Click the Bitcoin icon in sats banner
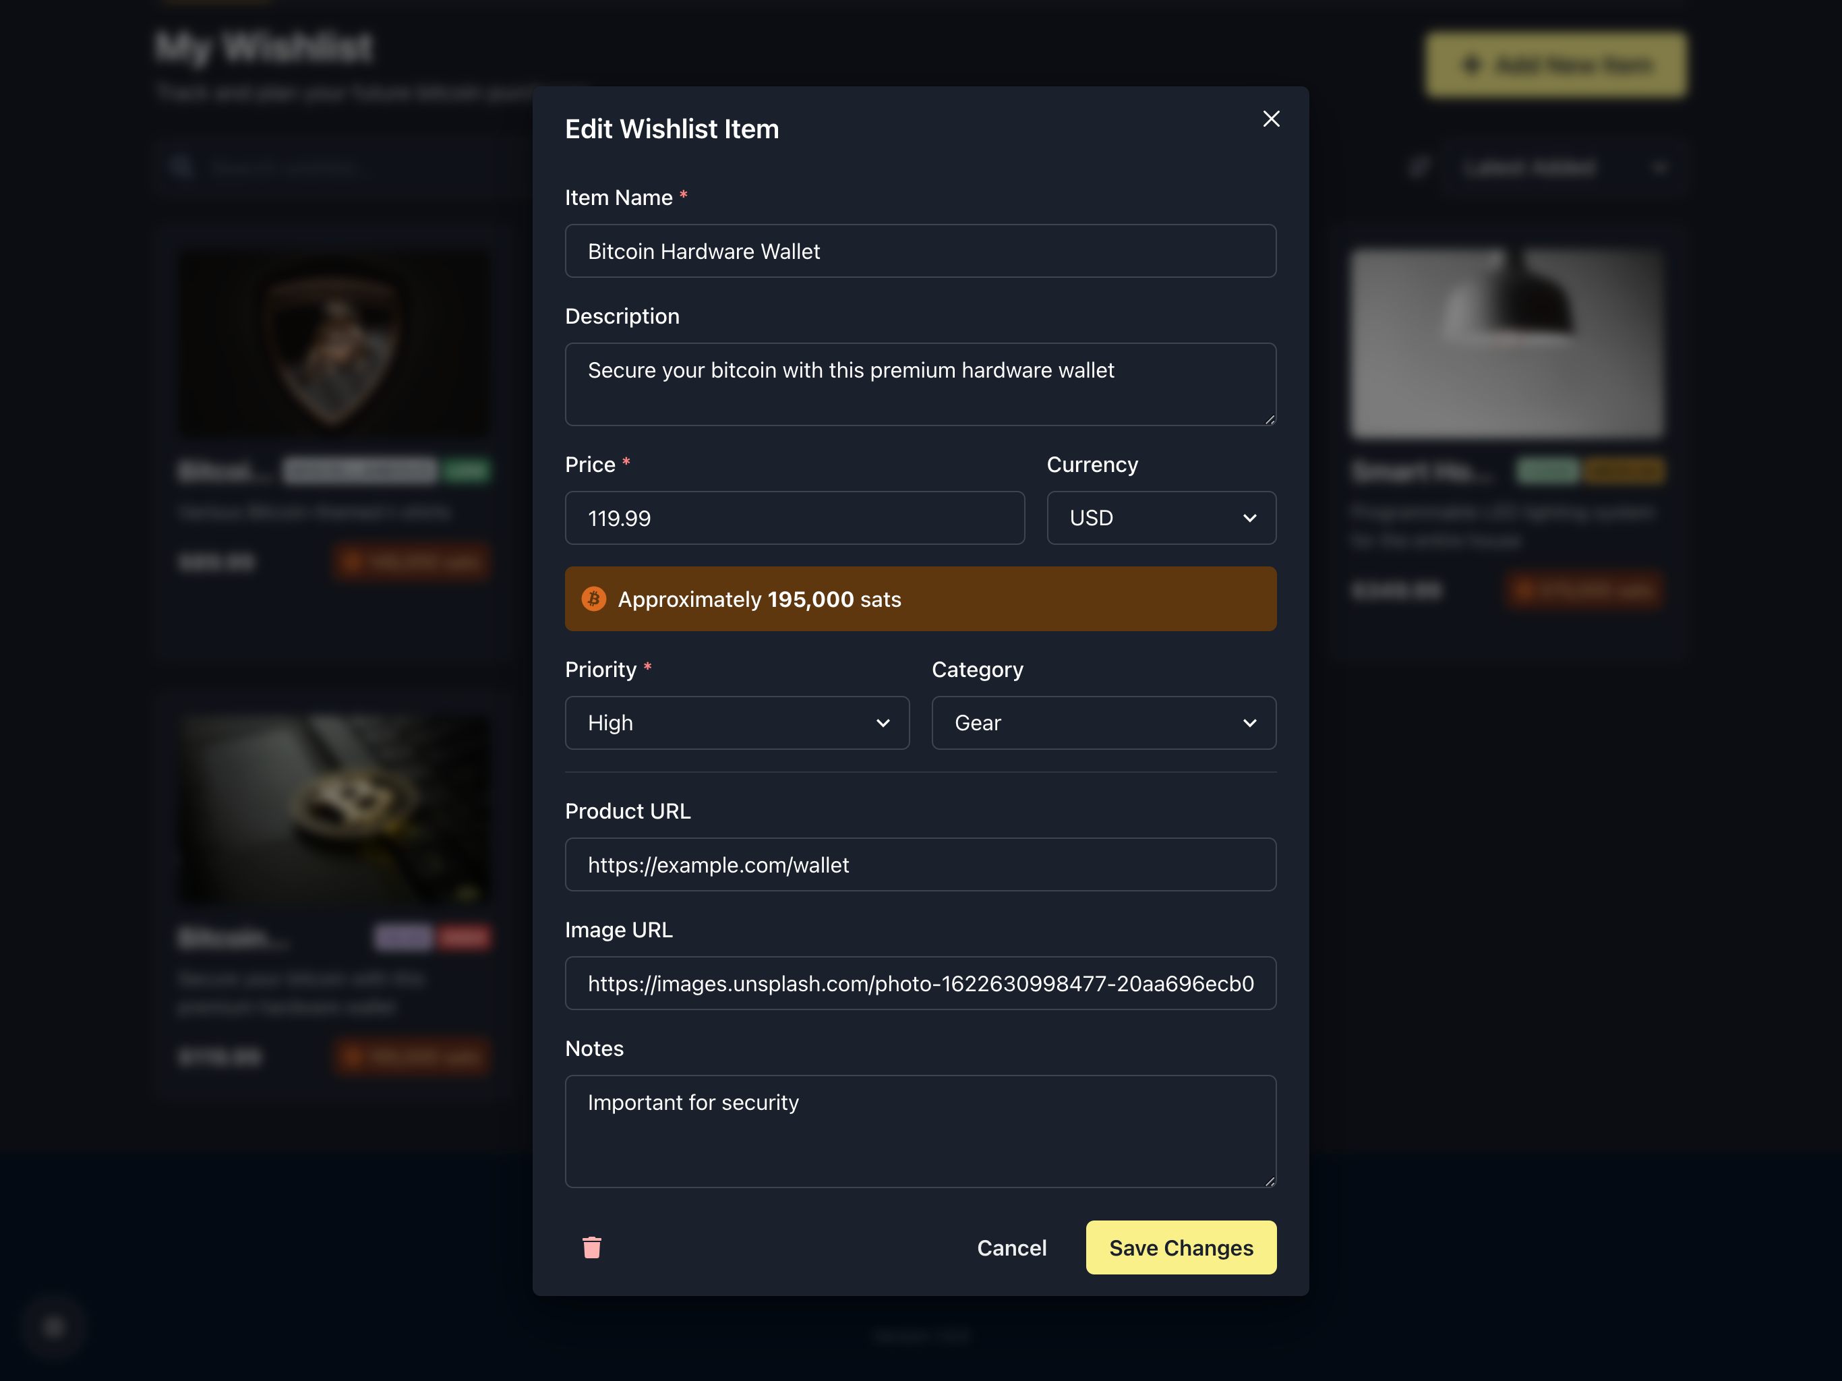Screen dimensions: 1842x1381 594,599
